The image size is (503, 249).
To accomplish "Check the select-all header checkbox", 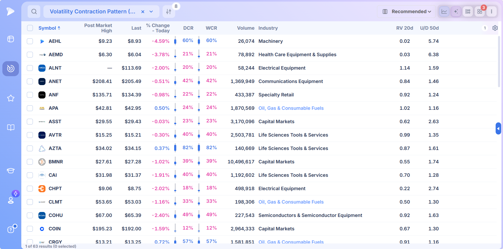I will [x=30, y=28].
